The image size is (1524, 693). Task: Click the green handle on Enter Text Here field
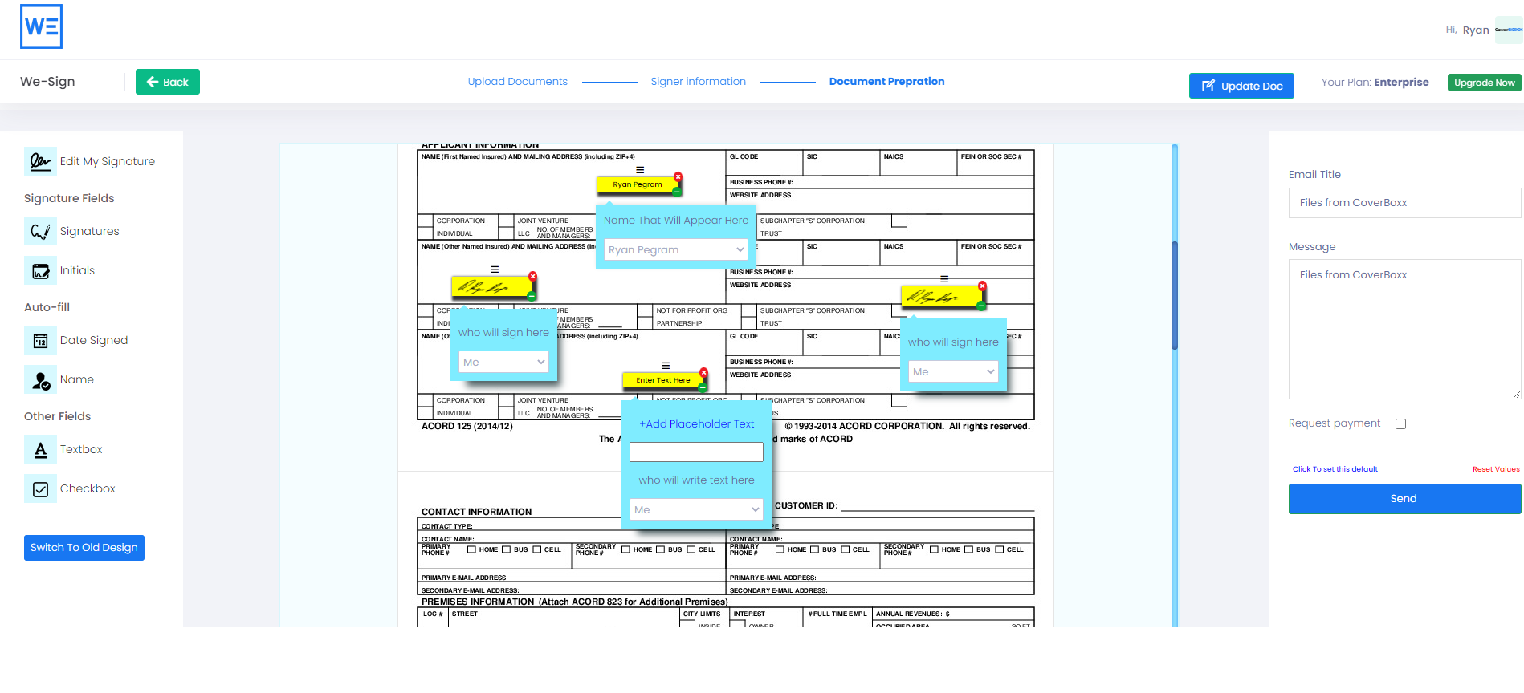(x=703, y=387)
